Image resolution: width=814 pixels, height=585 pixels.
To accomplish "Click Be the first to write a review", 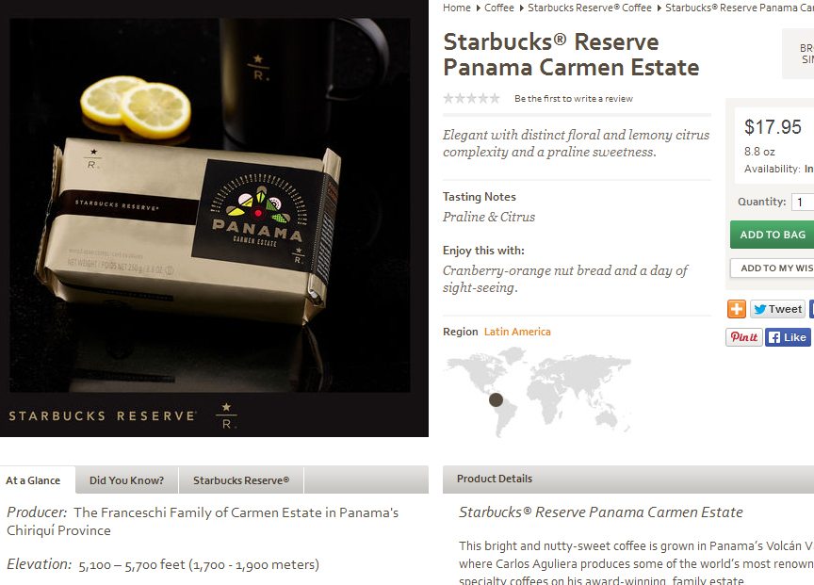I will (x=573, y=99).
